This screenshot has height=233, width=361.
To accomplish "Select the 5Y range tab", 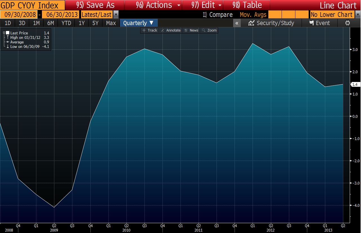I will point(96,23).
